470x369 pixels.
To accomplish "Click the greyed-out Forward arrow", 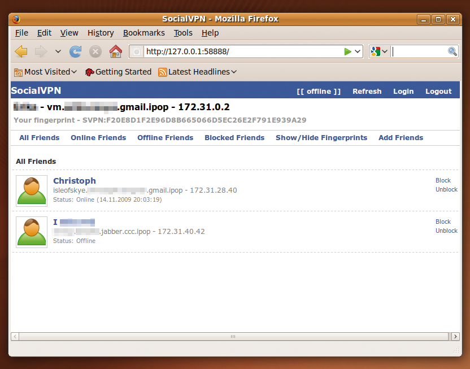I will coord(41,51).
